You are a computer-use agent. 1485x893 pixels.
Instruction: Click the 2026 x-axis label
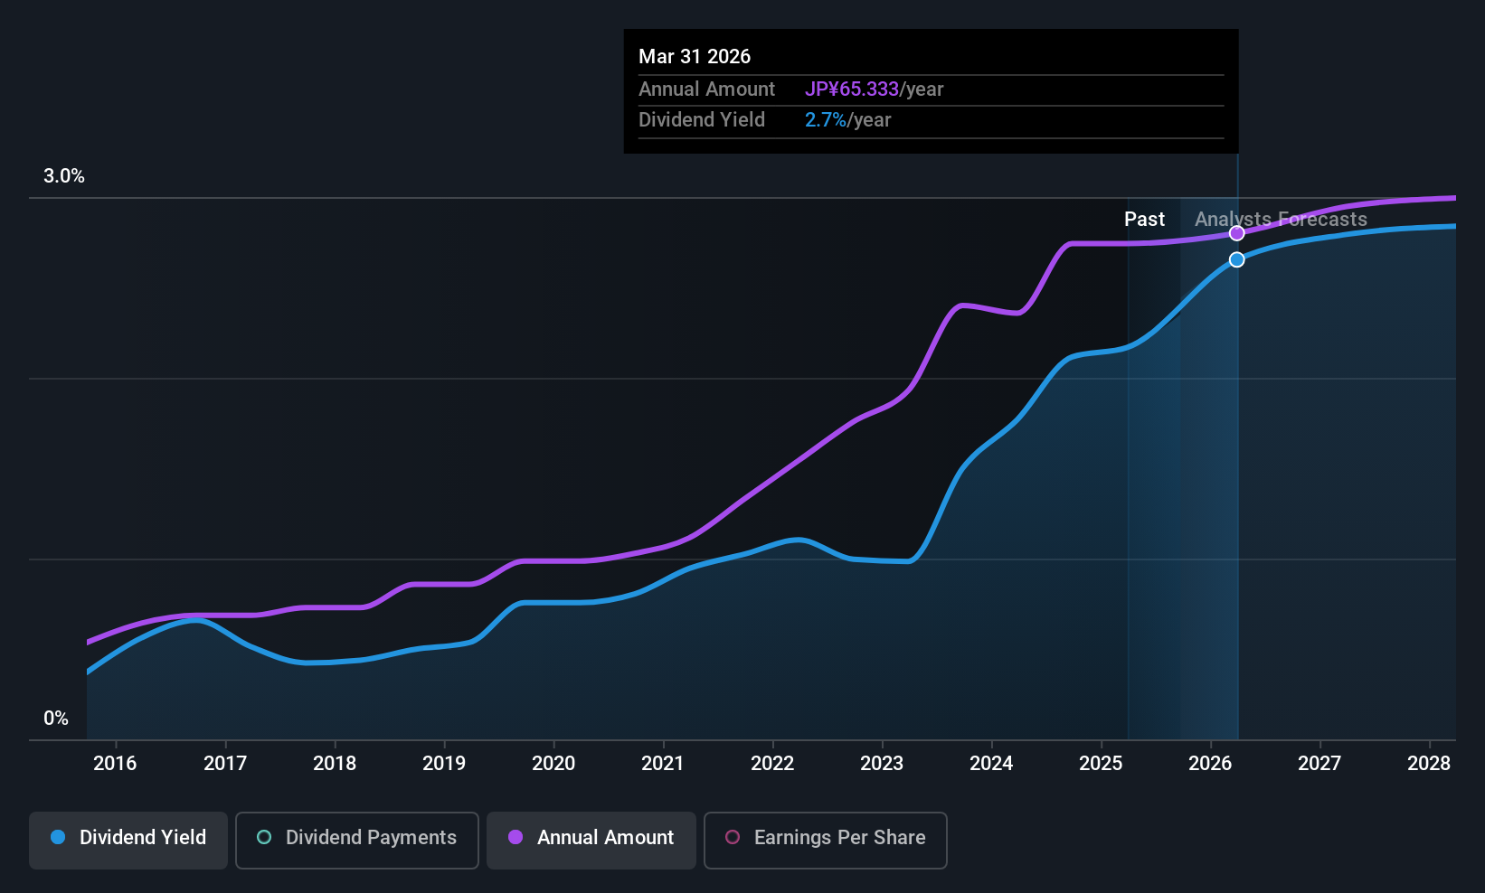coord(1210,764)
